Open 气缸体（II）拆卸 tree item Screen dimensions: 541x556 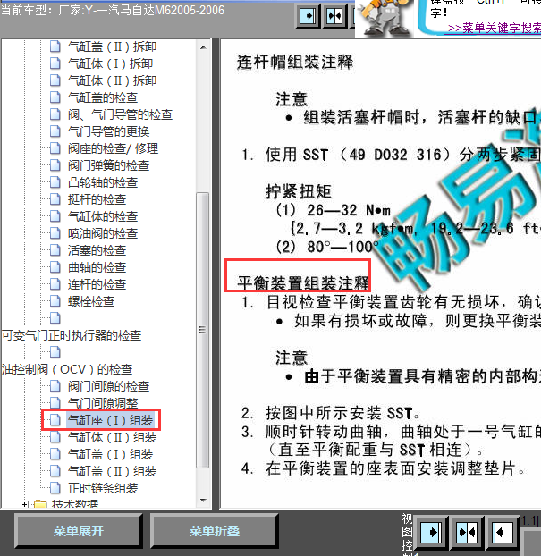click(112, 80)
